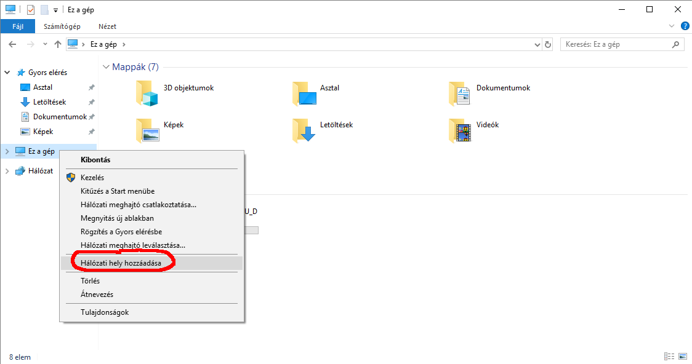The height and width of the screenshot is (364, 692).
Task: Click the computer icon in address bar
Action: [x=73, y=44]
